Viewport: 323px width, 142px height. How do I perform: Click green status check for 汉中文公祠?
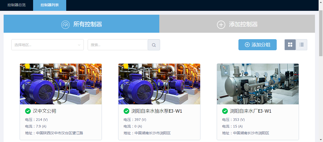(28, 111)
